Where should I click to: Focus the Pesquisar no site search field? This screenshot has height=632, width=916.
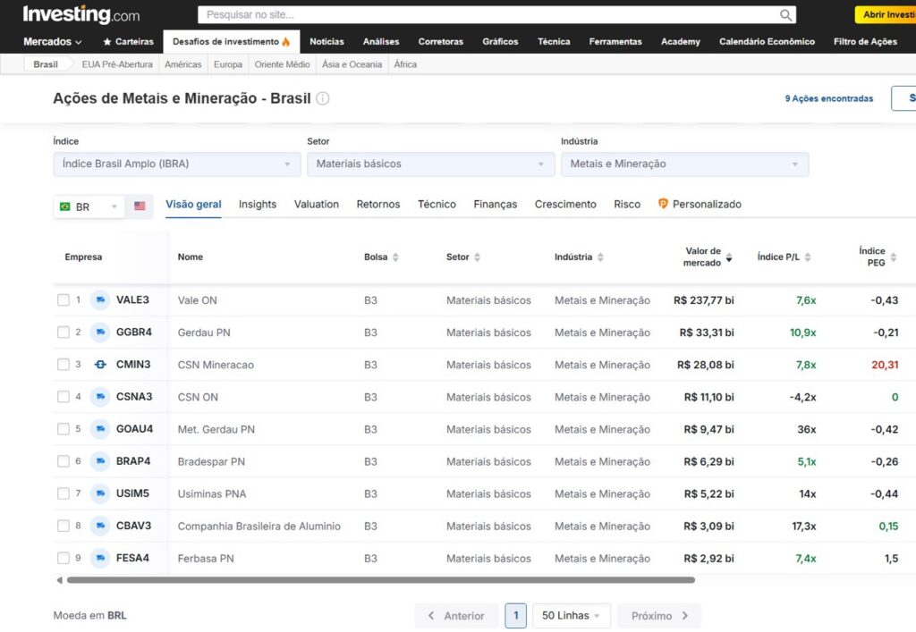(496, 15)
